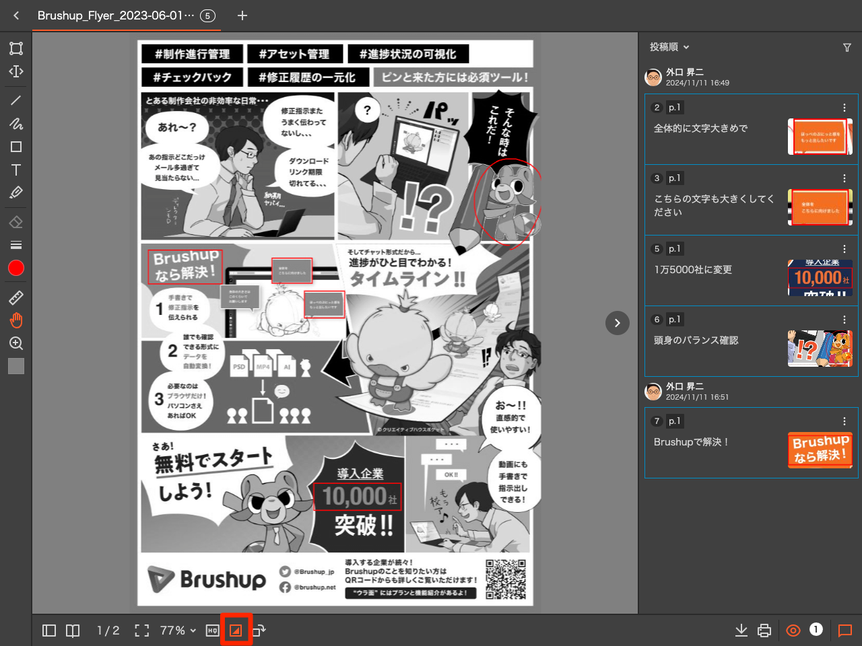Open more options for comment 2

(844, 108)
